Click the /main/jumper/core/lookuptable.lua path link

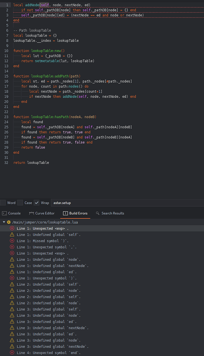pyautogui.click(x=45, y=222)
